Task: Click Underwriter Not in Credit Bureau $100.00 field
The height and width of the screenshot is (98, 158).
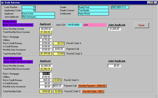Action: (46, 43)
